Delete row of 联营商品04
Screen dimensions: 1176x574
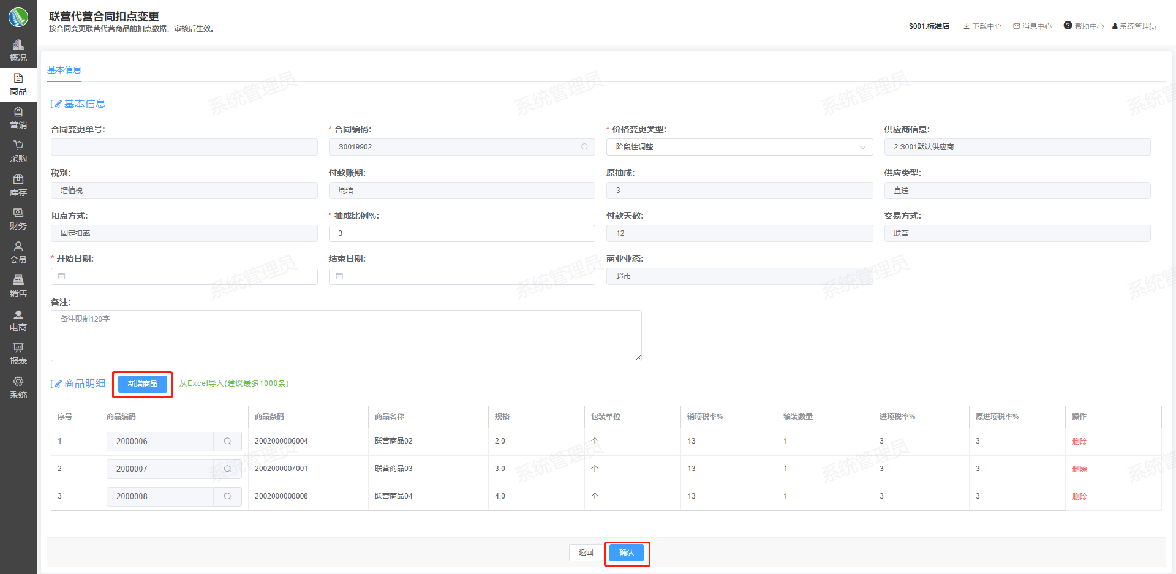point(1079,497)
